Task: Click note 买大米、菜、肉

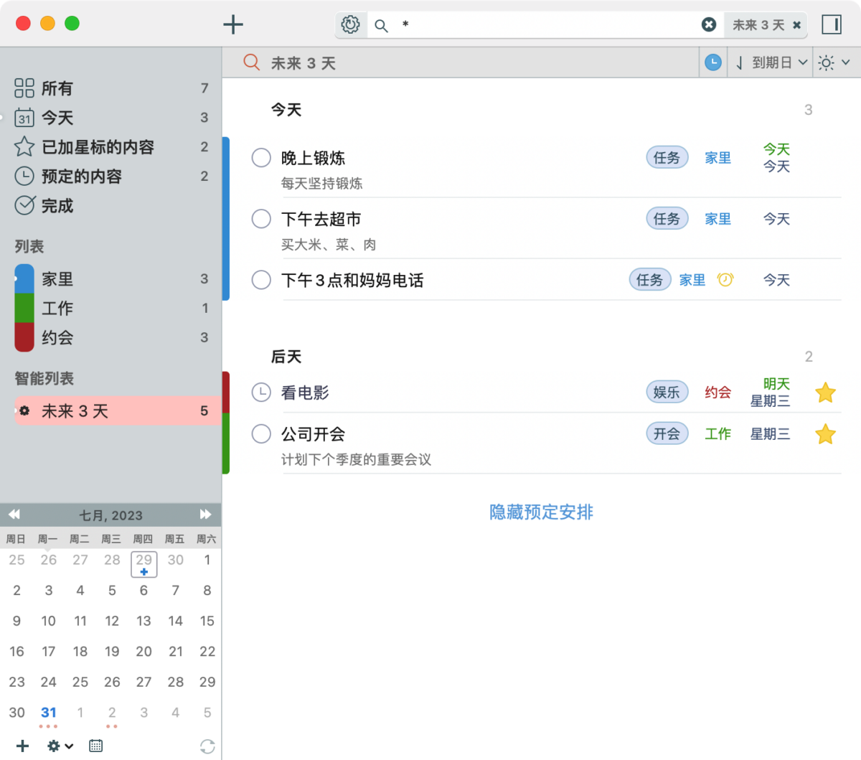Action: click(x=329, y=245)
